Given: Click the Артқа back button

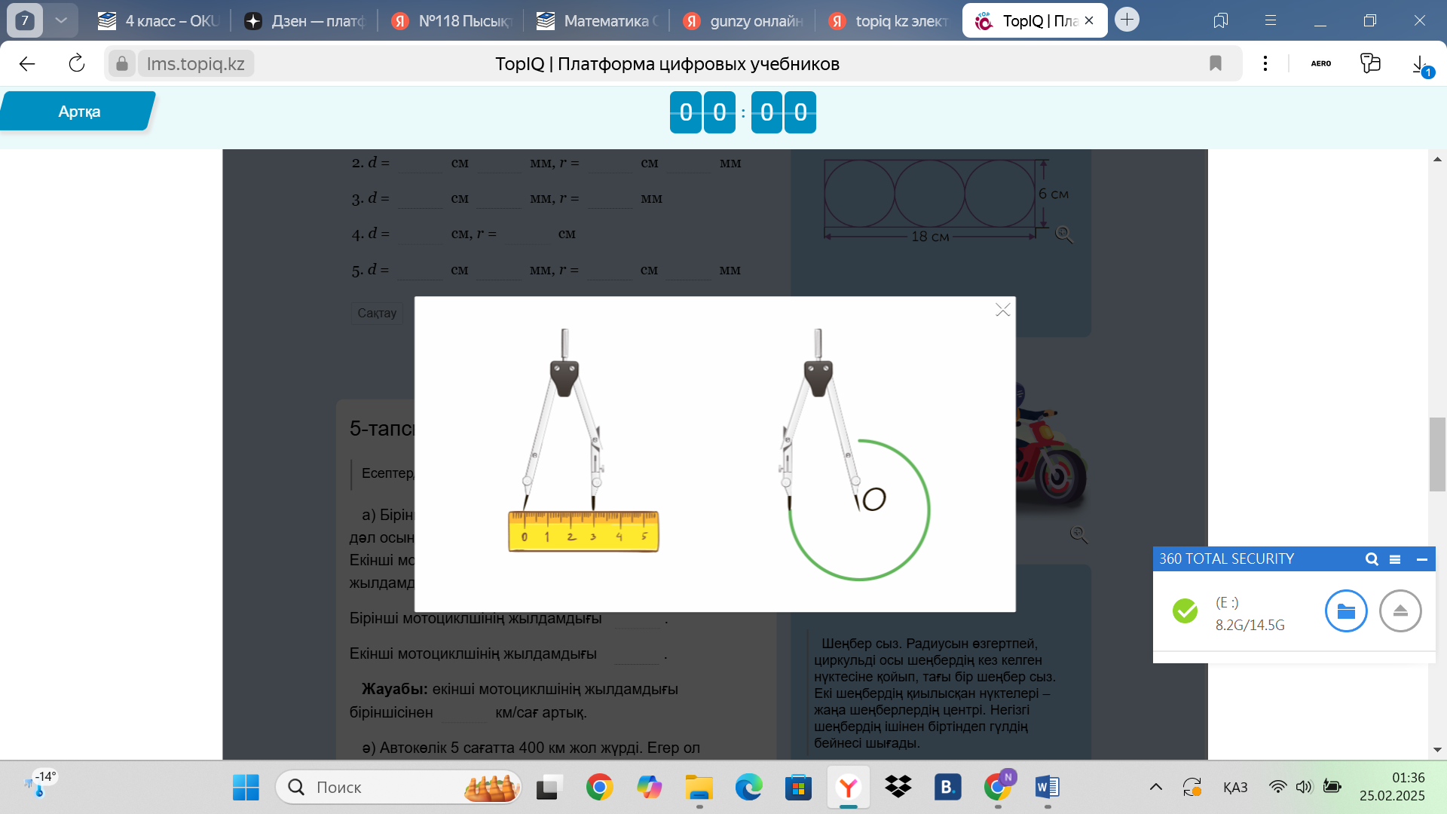Looking at the screenshot, I should (78, 112).
